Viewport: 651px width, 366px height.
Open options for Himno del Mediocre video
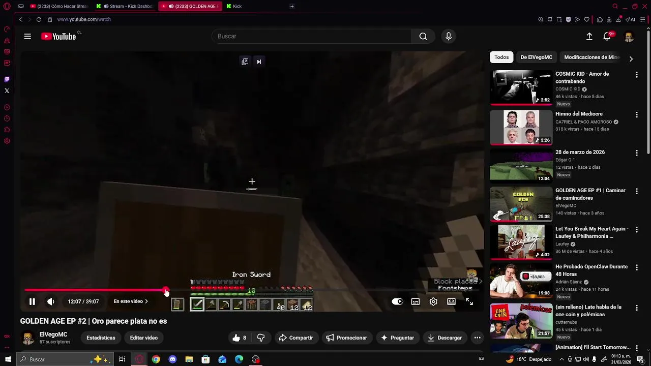636,115
